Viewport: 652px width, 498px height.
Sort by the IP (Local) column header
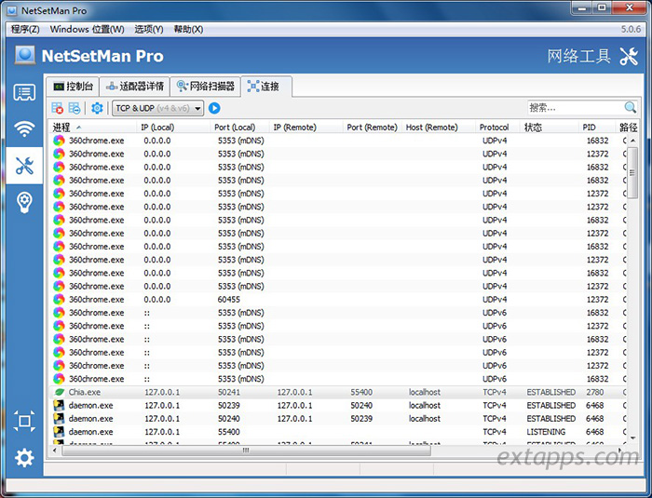pyautogui.click(x=173, y=128)
